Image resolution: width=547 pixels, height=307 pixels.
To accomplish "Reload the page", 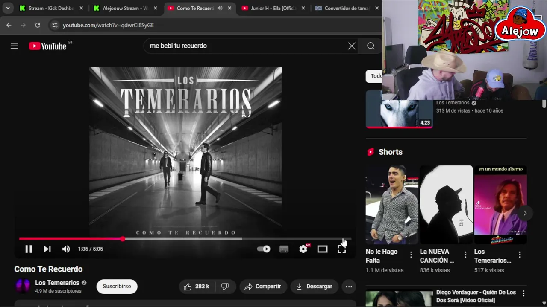I will tap(38, 25).
